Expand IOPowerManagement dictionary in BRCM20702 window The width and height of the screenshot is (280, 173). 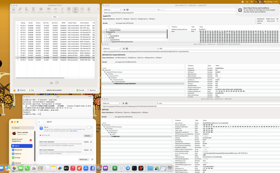[x=187, y=78]
